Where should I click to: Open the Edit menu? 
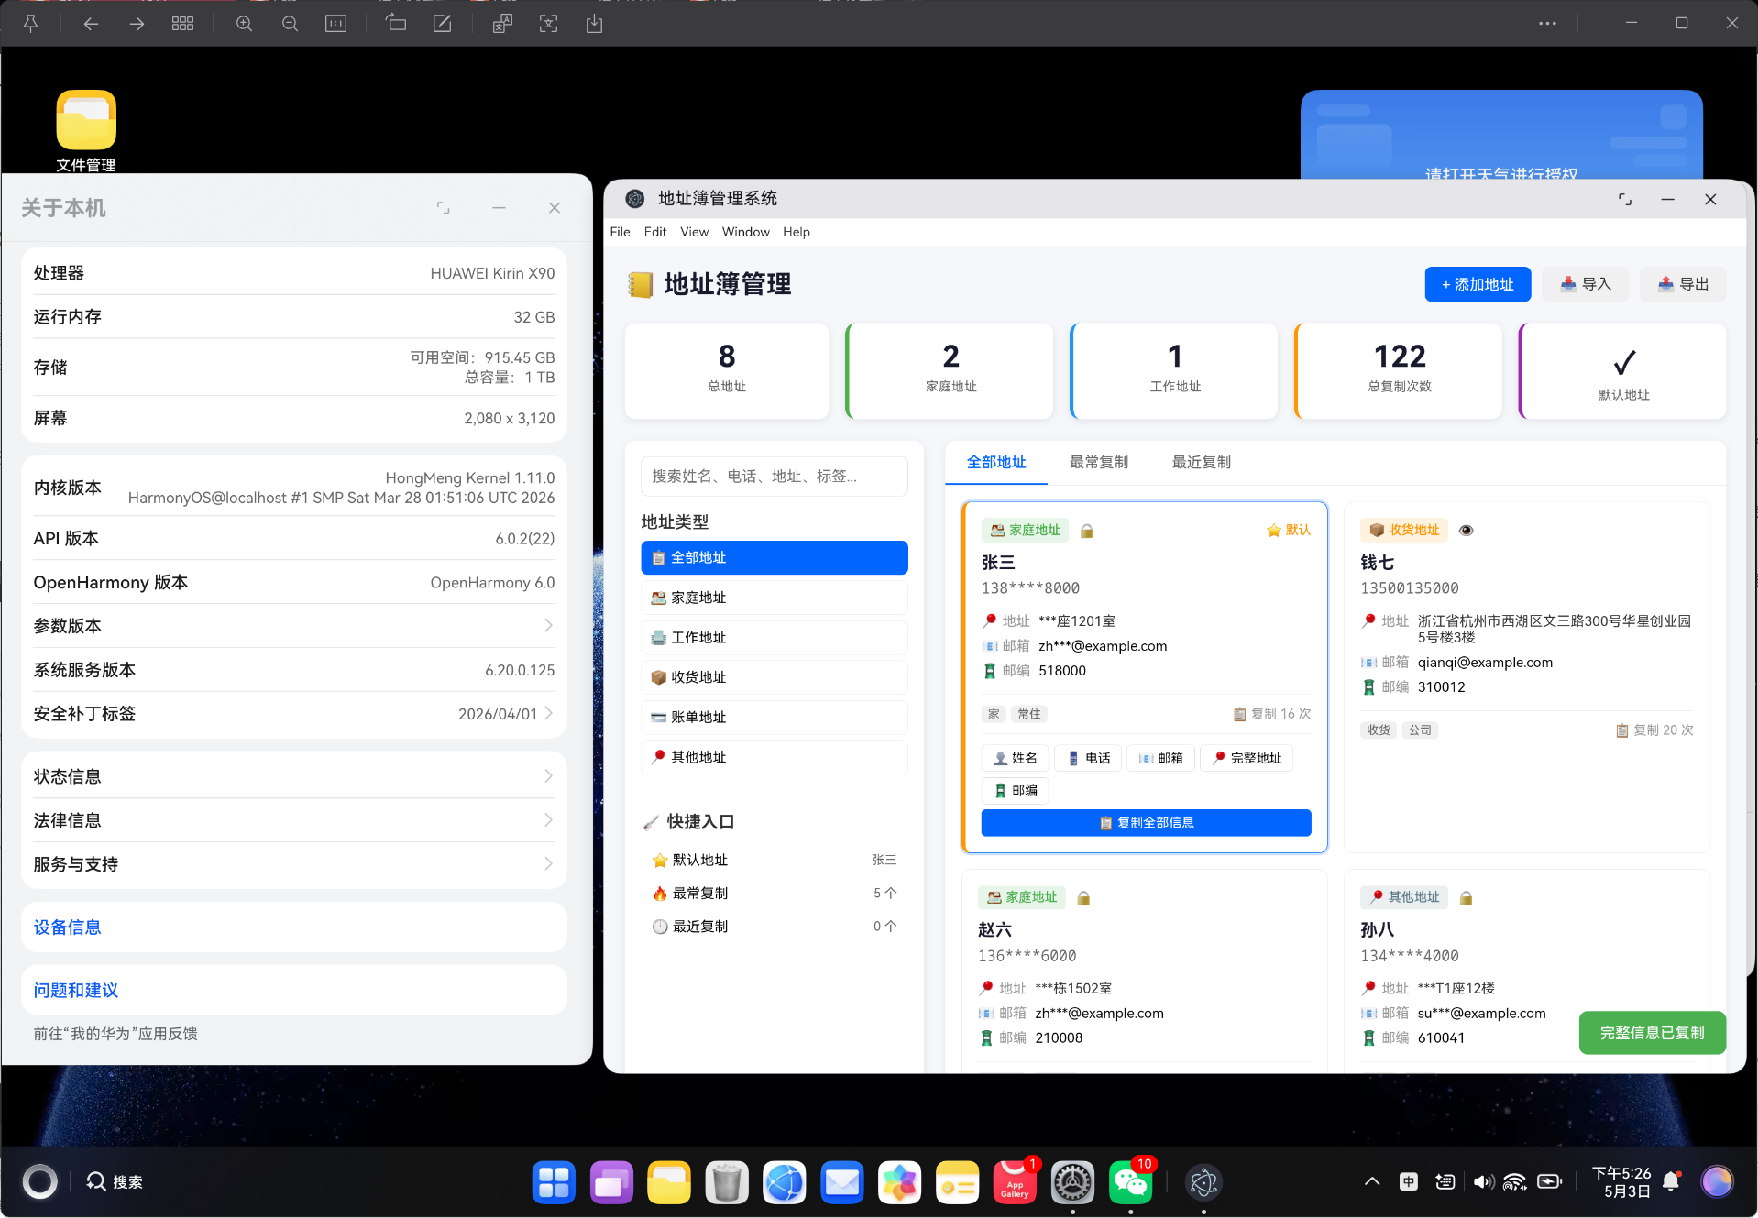point(655,232)
